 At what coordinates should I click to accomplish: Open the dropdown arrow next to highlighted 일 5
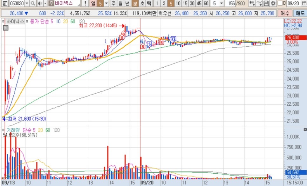click(x=106, y=3)
